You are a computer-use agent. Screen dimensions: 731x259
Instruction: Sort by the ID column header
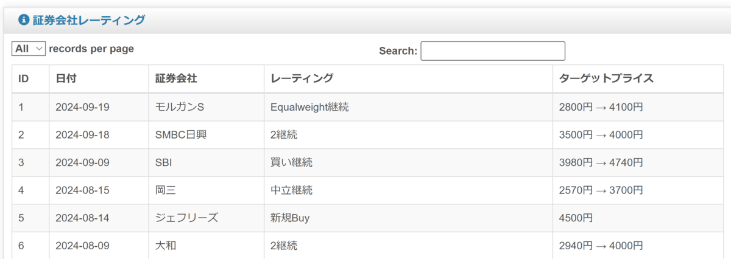tap(30, 78)
